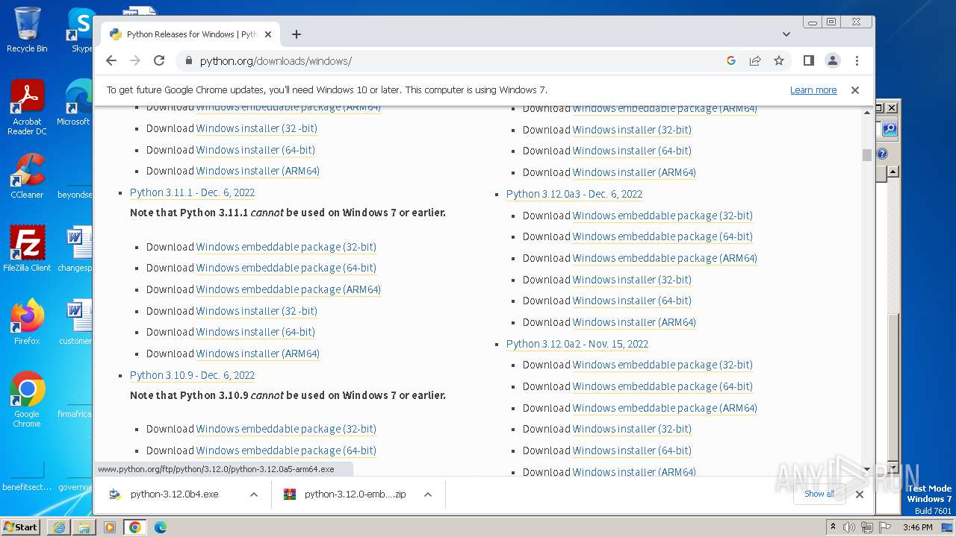Open a new tab with plus button
Image resolution: width=956 pixels, height=537 pixels.
(297, 34)
